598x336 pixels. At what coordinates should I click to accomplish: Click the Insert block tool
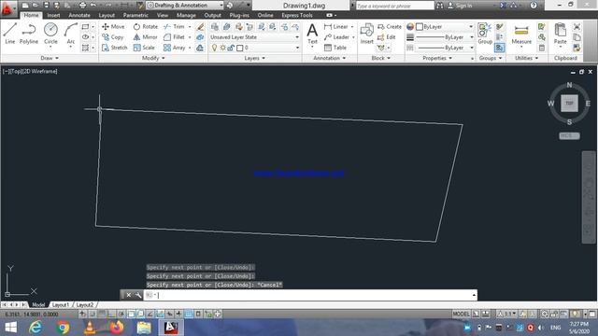pyautogui.click(x=367, y=34)
